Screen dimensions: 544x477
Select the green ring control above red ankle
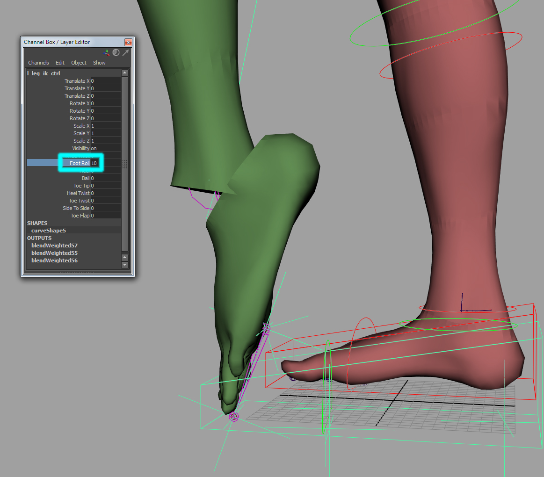coord(458,325)
